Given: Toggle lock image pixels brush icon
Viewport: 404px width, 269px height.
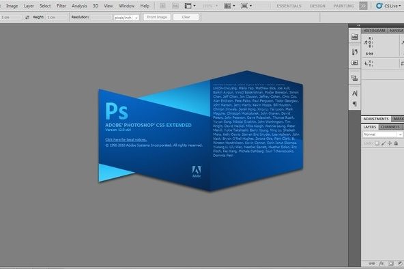Looking at the screenshot, I should (x=384, y=143).
